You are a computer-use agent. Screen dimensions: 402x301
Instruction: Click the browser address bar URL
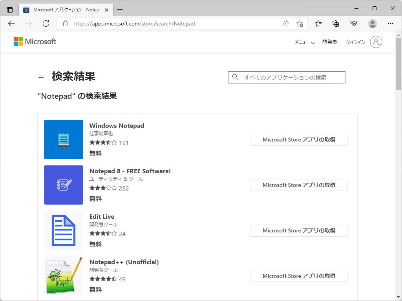[135, 24]
